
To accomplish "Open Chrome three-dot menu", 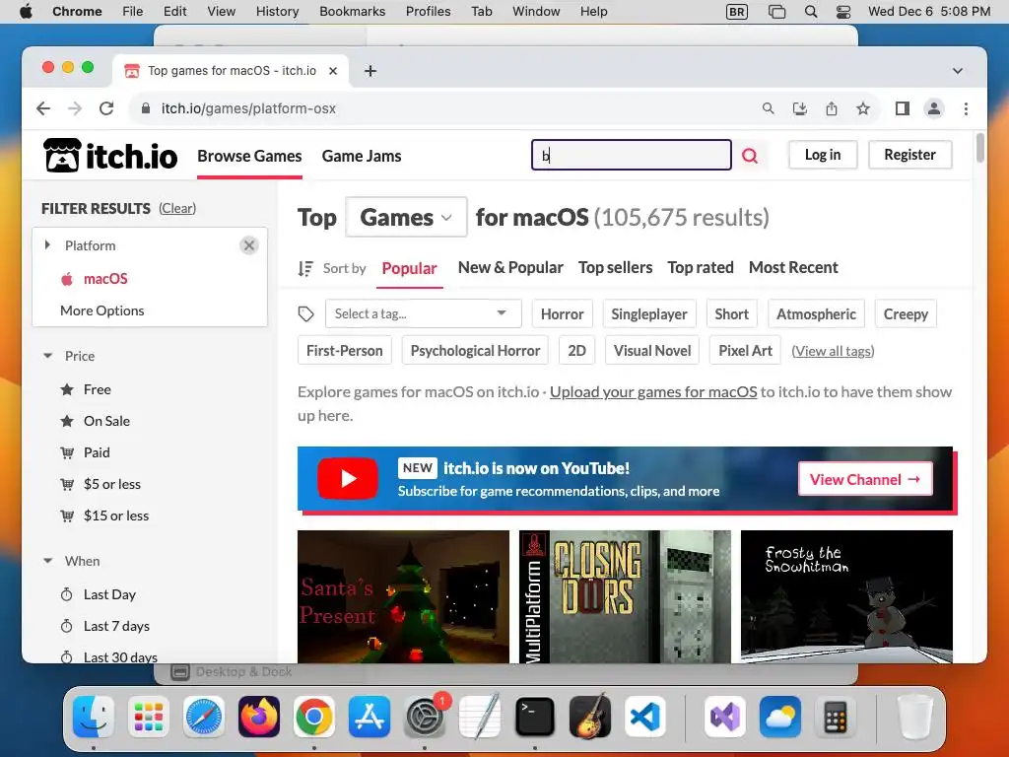I will click(966, 108).
